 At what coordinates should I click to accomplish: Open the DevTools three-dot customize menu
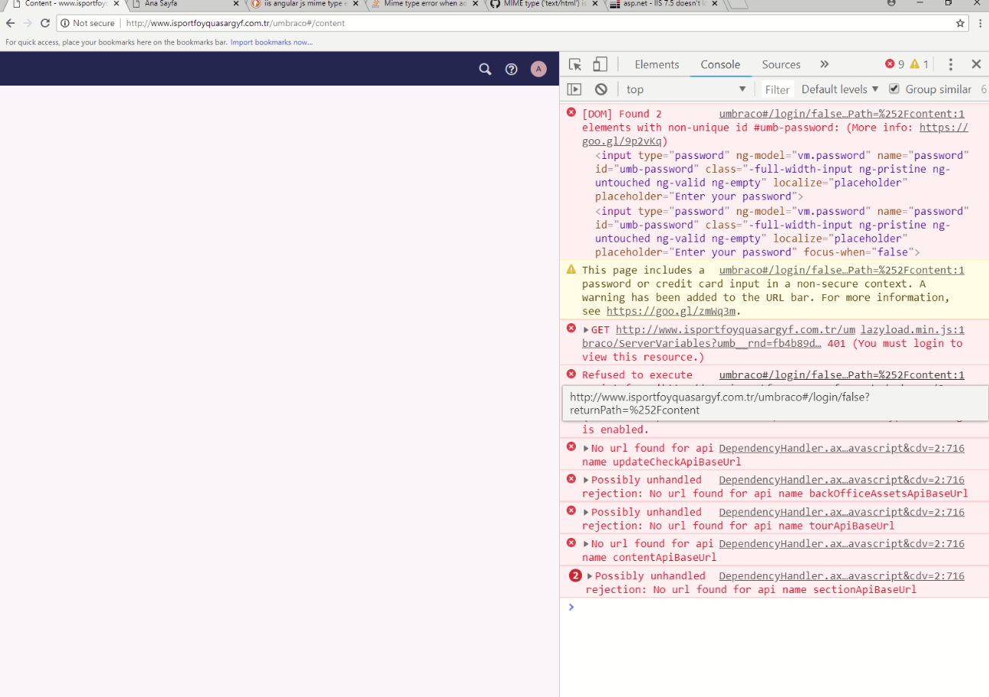(x=950, y=64)
